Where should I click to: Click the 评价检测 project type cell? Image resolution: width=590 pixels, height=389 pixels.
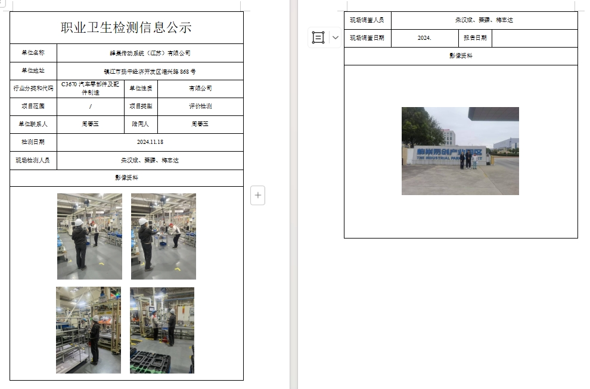(200, 106)
